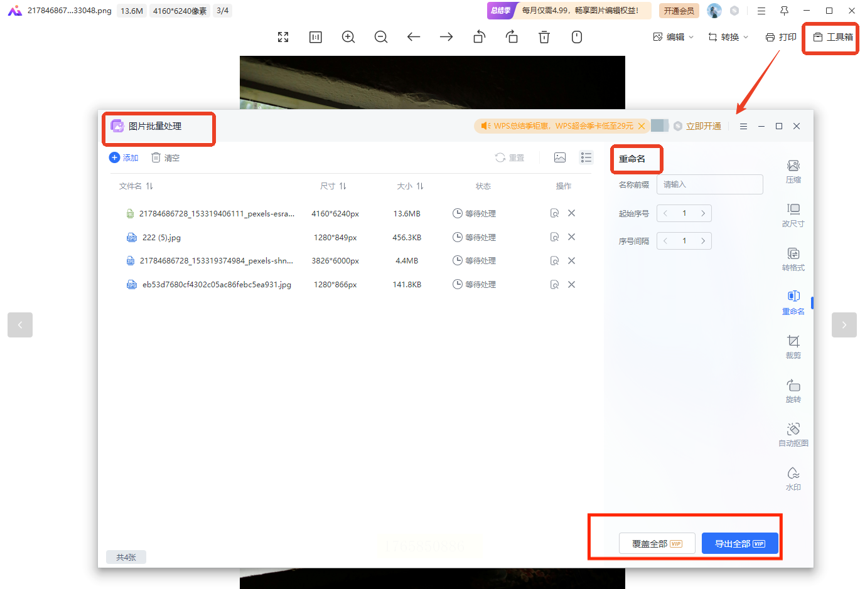Viewport: 860px width, 589px height.
Task: Enter fullscreen view from the viewer toolbar
Action: pos(283,37)
